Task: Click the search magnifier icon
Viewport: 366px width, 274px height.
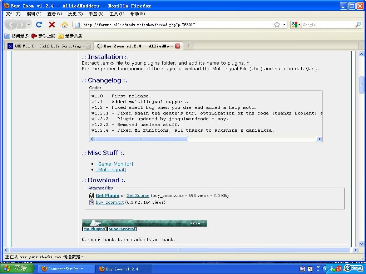Action: tap(358, 25)
